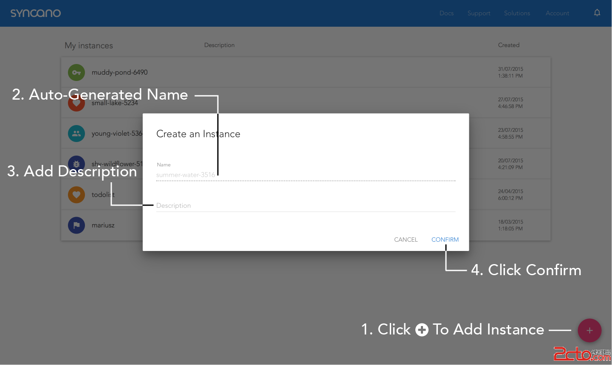Click the 31/07/2015 1:38:11 PM created date
The height and width of the screenshot is (365, 612).
pyautogui.click(x=510, y=72)
